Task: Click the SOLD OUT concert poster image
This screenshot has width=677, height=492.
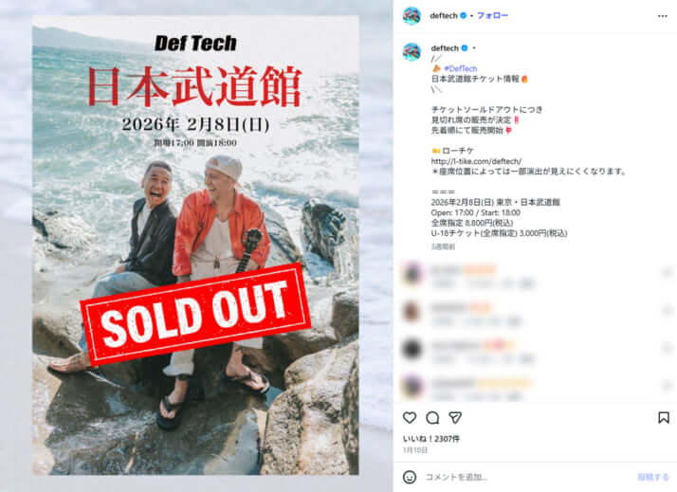Action: (x=195, y=246)
